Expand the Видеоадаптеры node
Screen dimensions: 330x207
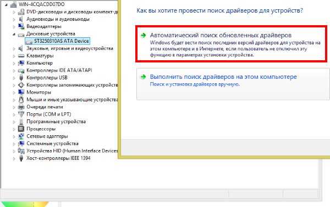click(x=14, y=27)
